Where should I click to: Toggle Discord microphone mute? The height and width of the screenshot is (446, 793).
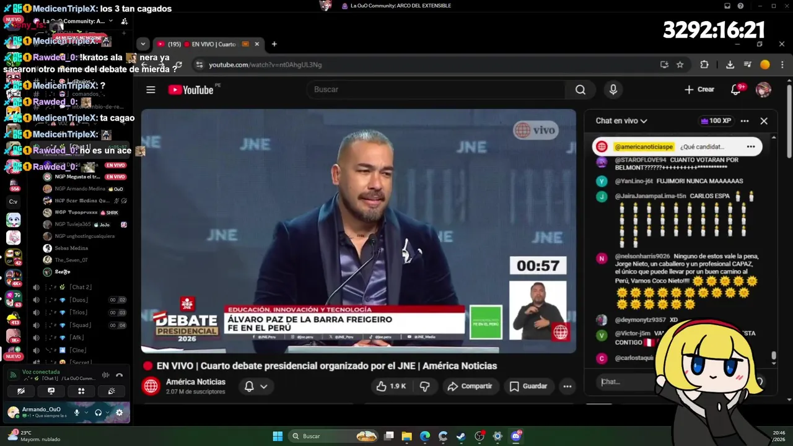point(77,413)
